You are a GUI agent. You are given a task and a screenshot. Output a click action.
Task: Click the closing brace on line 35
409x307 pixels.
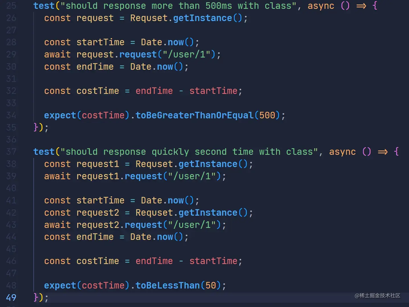point(36,127)
